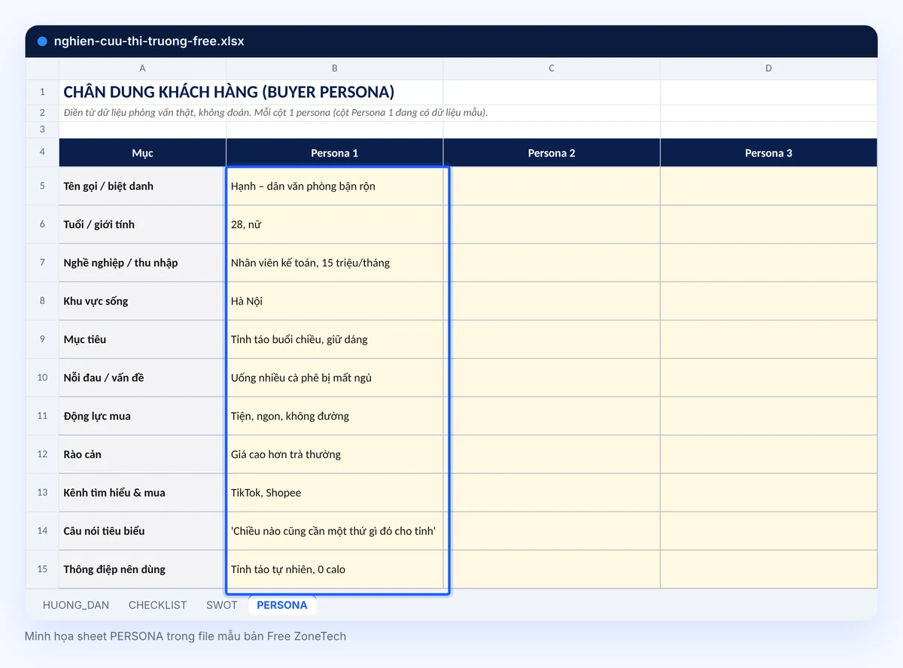
Task: Click cell 'Nhân viên kế toán, 15 triệu/tháng'
Action: tap(335, 263)
